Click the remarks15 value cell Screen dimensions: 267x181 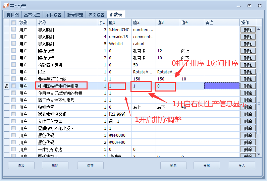coord(119,37)
